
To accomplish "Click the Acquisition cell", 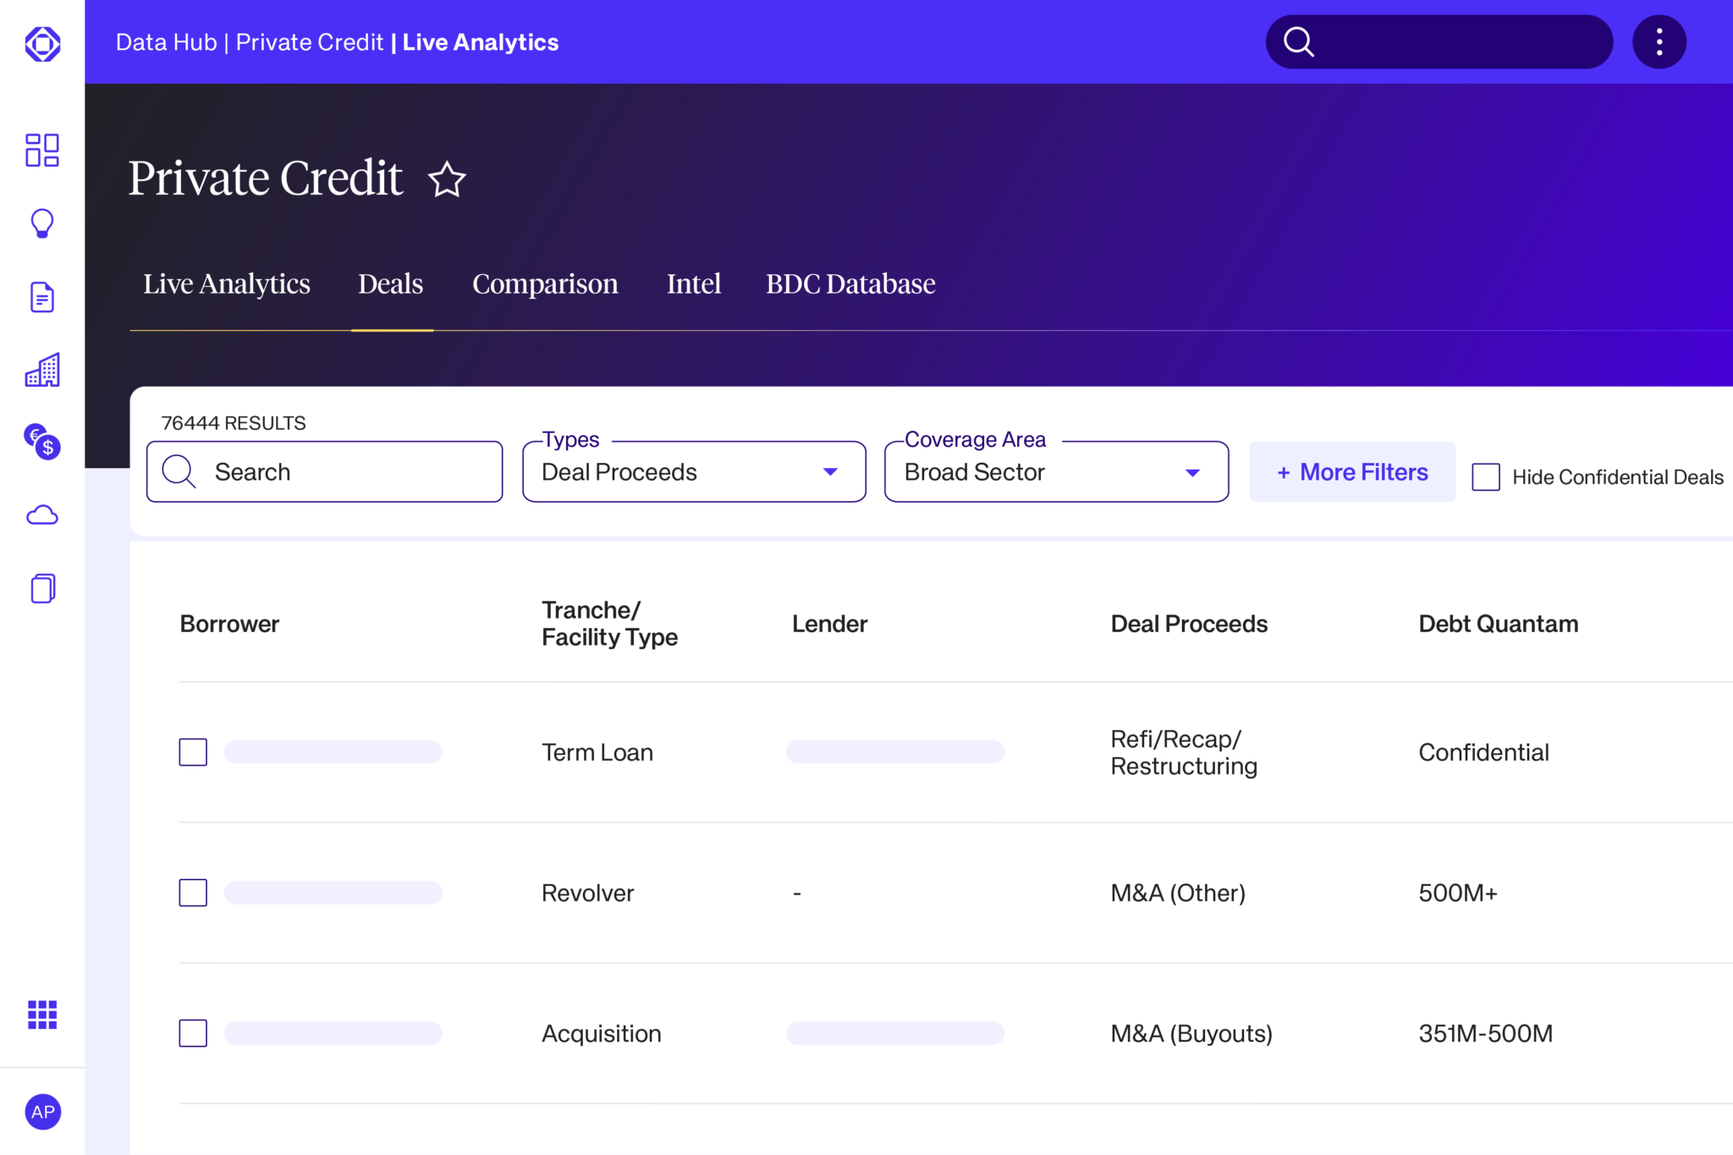I will pyautogui.click(x=602, y=1033).
